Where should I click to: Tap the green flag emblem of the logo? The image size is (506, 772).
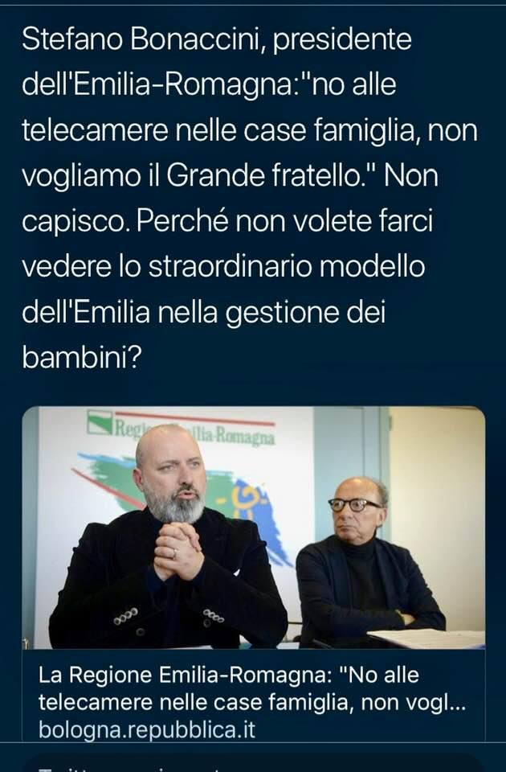tap(100, 422)
